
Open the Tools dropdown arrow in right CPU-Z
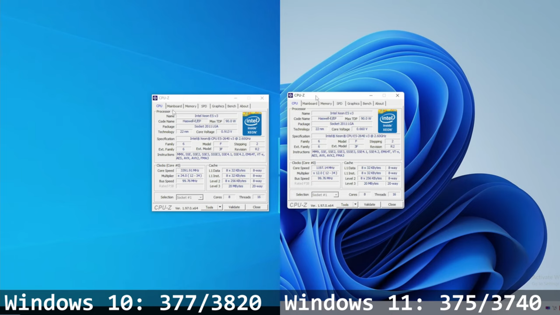[355, 204]
